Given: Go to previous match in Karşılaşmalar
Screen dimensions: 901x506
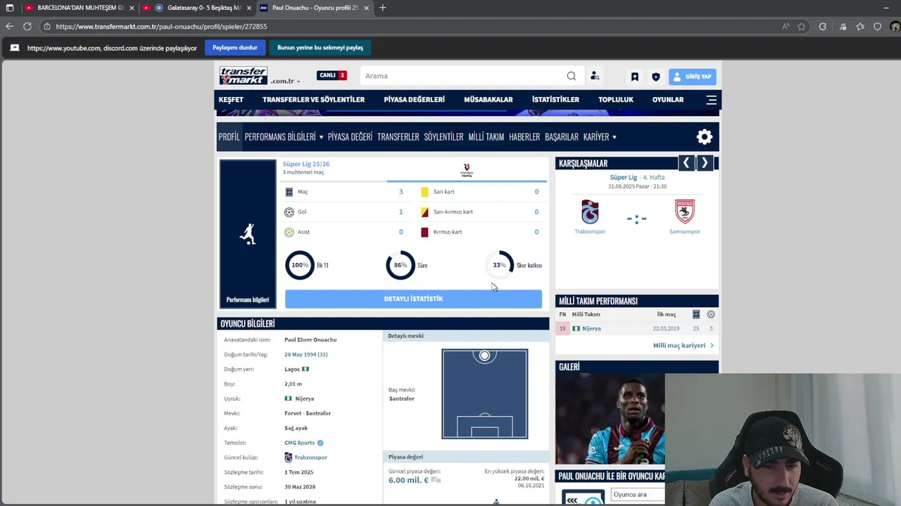Looking at the screenshot, I should tap(686, 163).
